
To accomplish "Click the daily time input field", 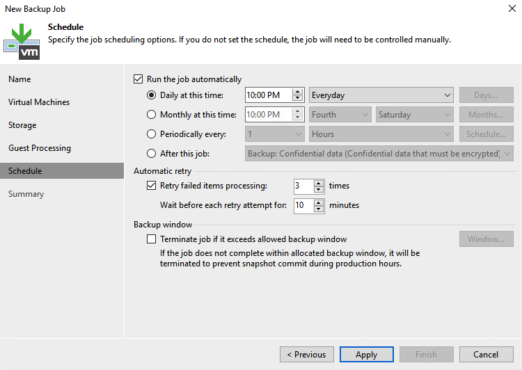I will click(269, 95).
